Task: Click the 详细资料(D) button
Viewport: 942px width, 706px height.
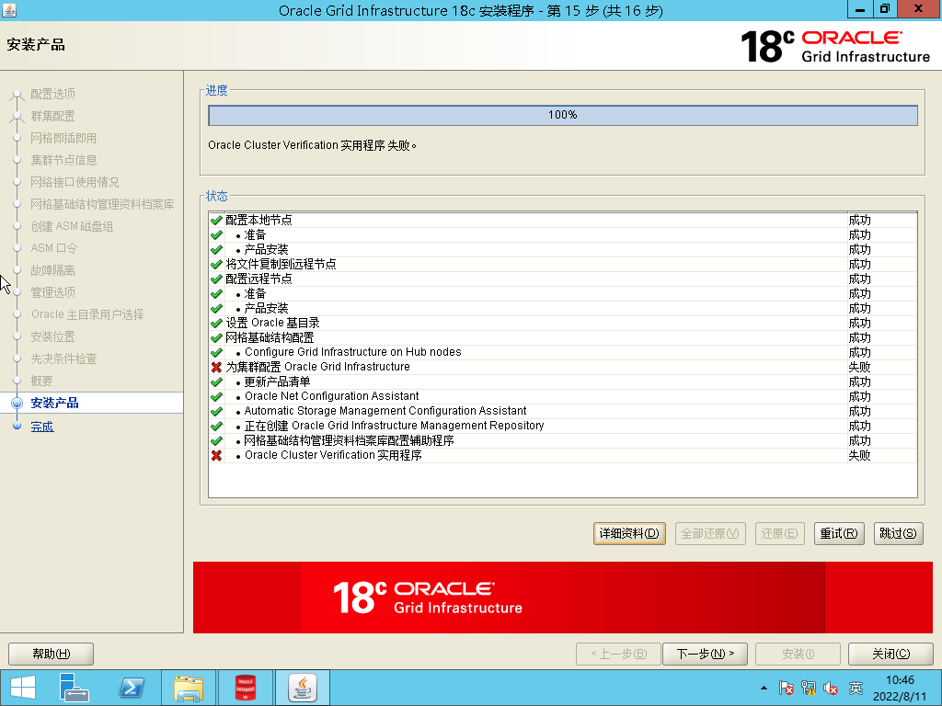Action: (x=629, y=533)
